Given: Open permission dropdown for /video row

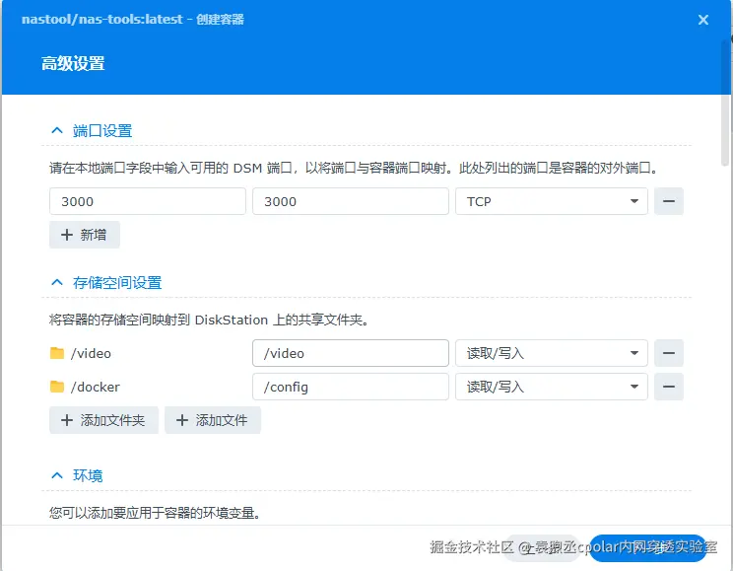Looking at the screenshot, I should pyautogui.click(x=552, y=353).
